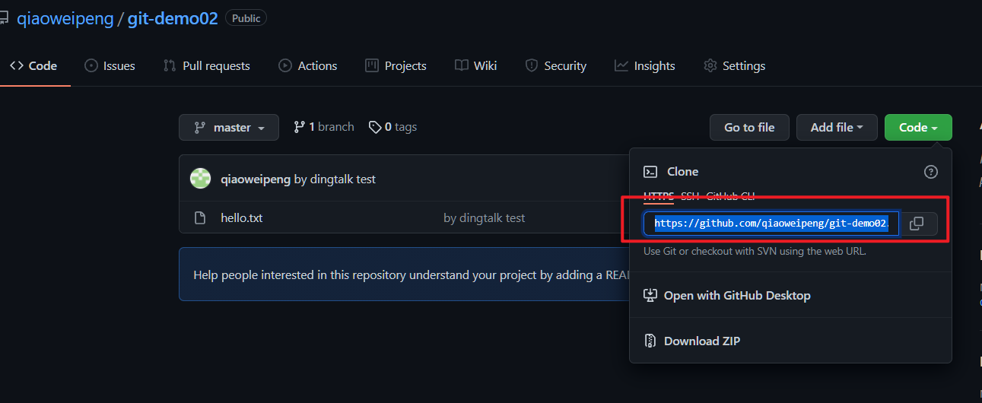Click the qiaoweipeng avatar image
Viewport: 982px width, 403px height.
pyautogui.click(x=200, y=179)
